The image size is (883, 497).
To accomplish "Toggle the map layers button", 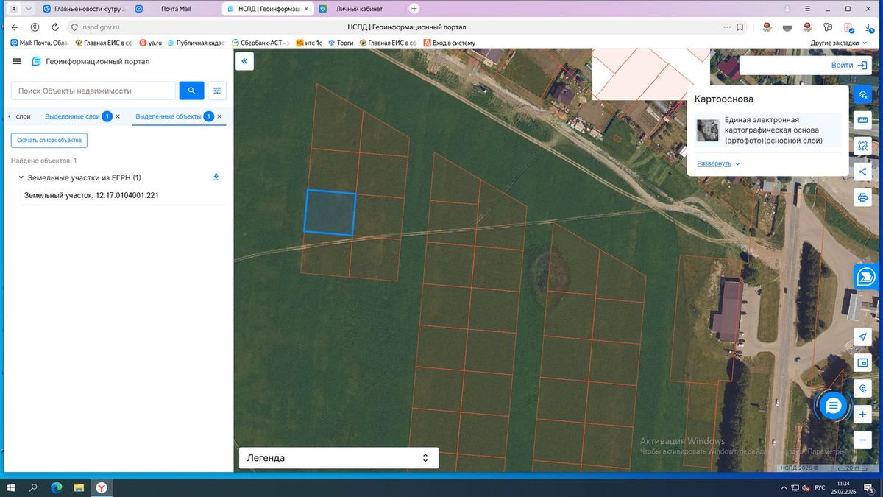I will point(862,95).
